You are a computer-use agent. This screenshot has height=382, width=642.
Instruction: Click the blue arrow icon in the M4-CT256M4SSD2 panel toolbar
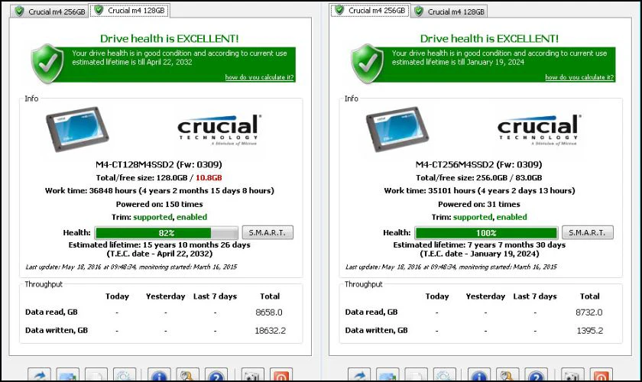[359, 374]
